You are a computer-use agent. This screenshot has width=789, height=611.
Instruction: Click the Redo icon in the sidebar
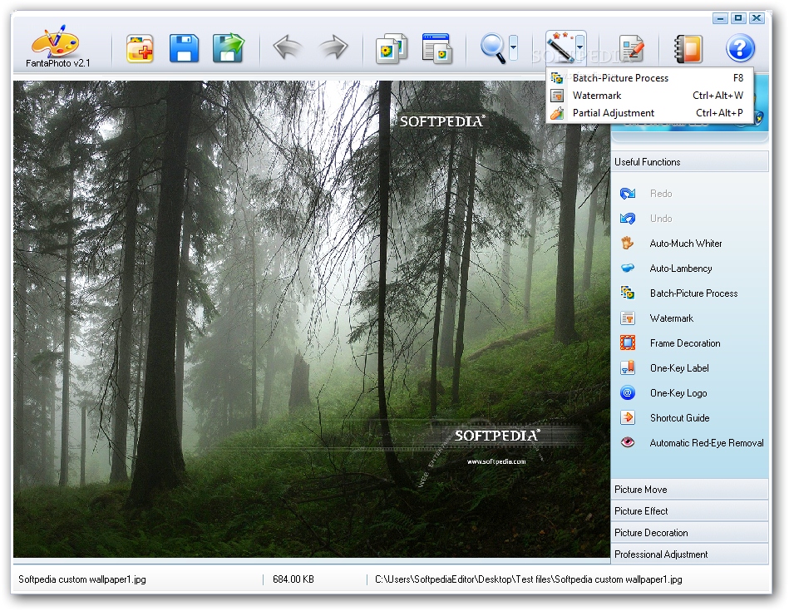click(x=628, y=193)
